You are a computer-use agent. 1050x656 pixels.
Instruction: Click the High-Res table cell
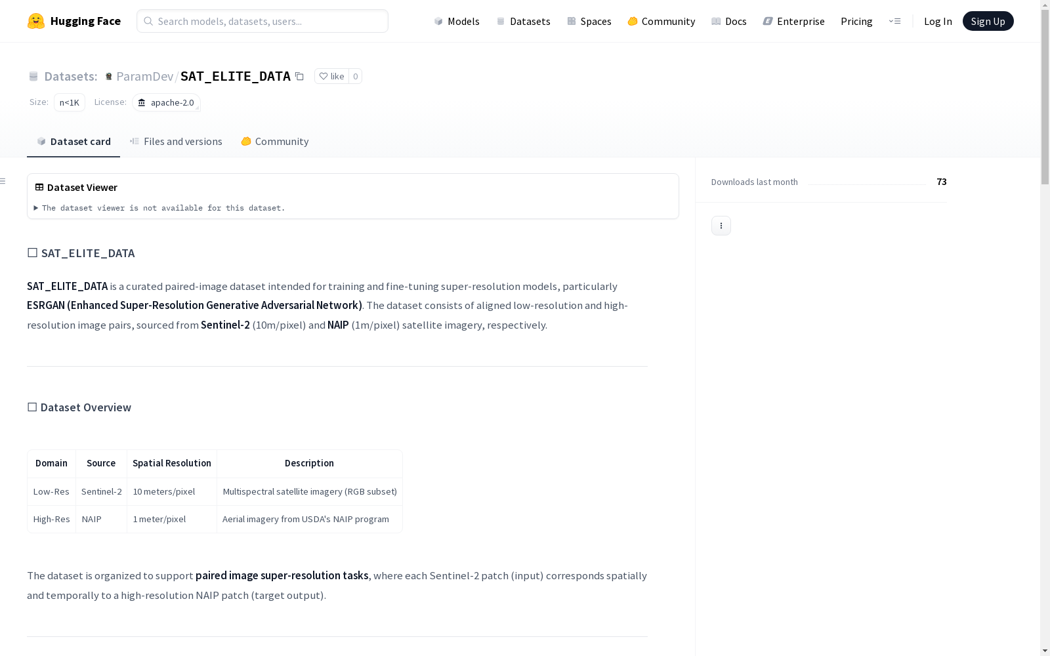click(x=51, y=519)
